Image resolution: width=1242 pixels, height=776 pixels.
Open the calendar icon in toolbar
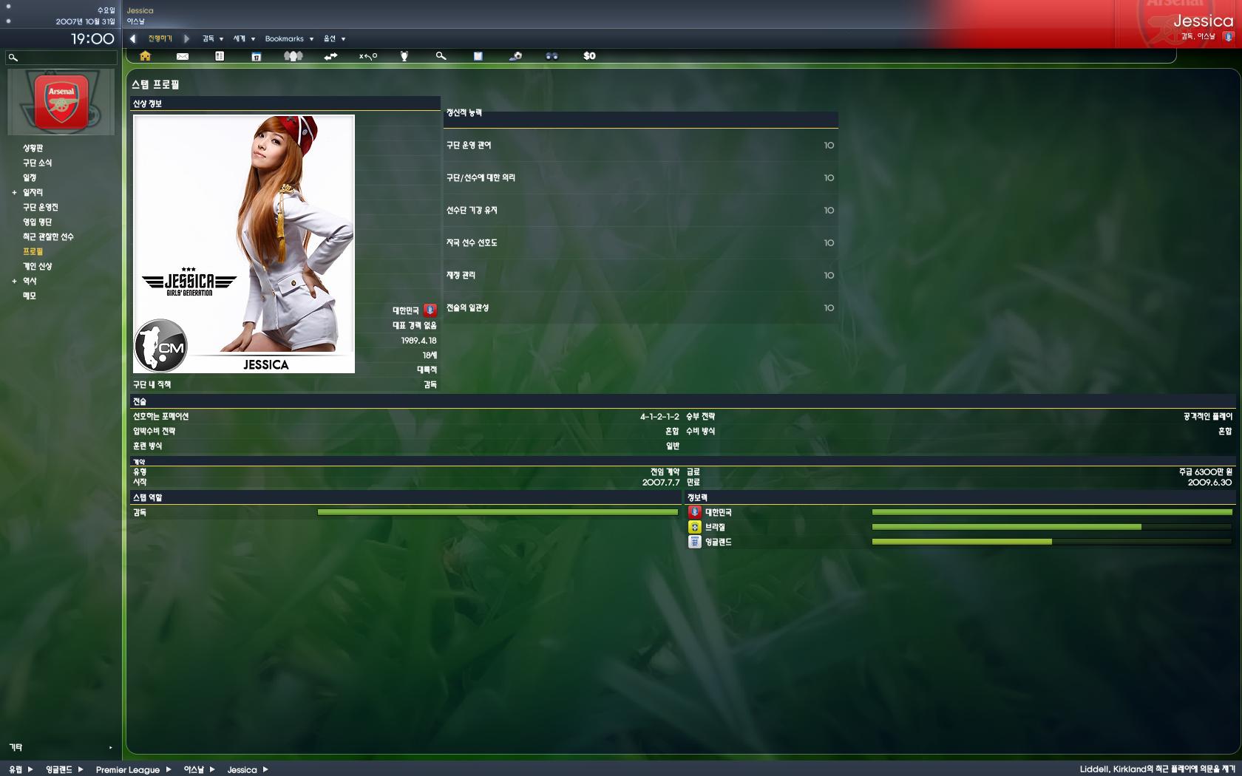[x=257, y=56]
